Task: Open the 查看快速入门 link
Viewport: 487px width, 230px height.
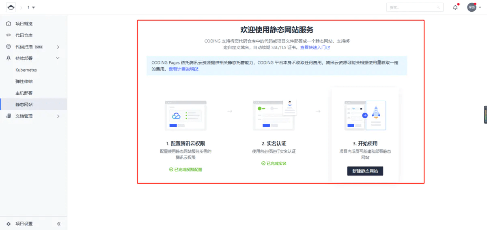Action: [x=315, y=47]
